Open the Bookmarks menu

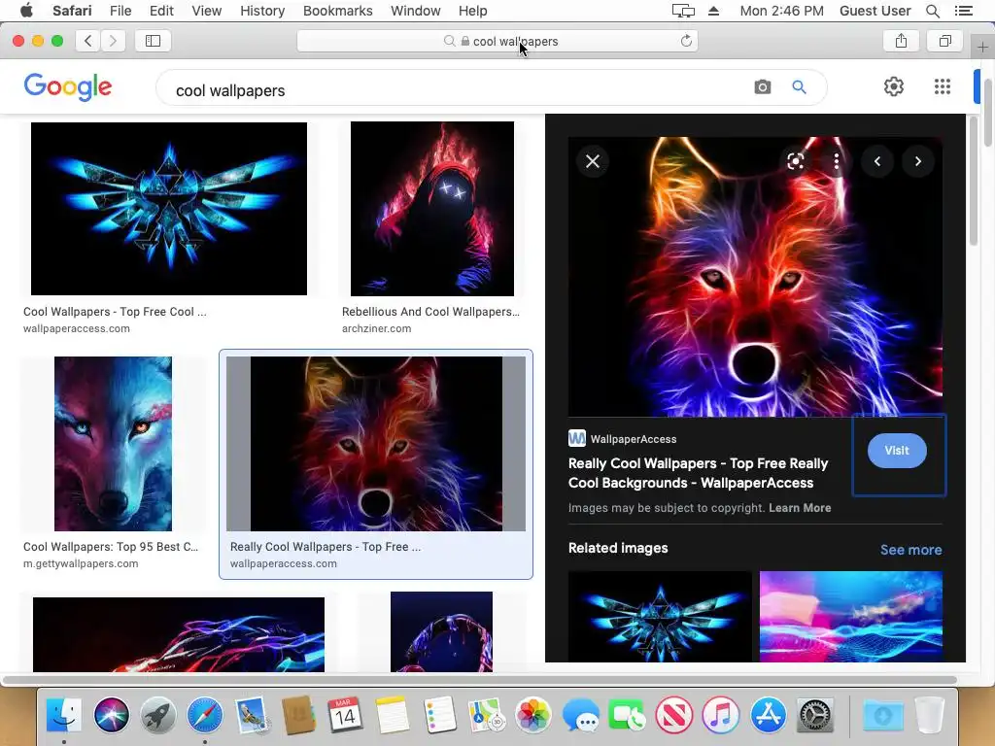[x=337, y=11]
